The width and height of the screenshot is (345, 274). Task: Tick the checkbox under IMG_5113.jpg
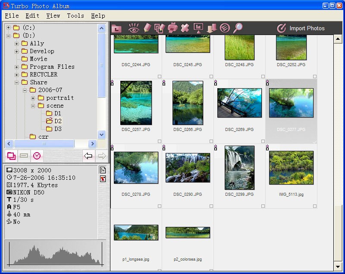[x=315, y=206]
